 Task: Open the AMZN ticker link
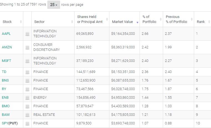(x=7, y=47)
